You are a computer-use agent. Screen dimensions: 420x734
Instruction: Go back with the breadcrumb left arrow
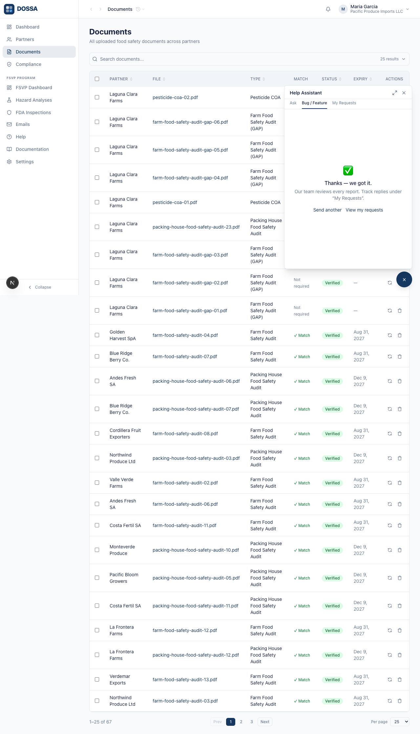91,9
